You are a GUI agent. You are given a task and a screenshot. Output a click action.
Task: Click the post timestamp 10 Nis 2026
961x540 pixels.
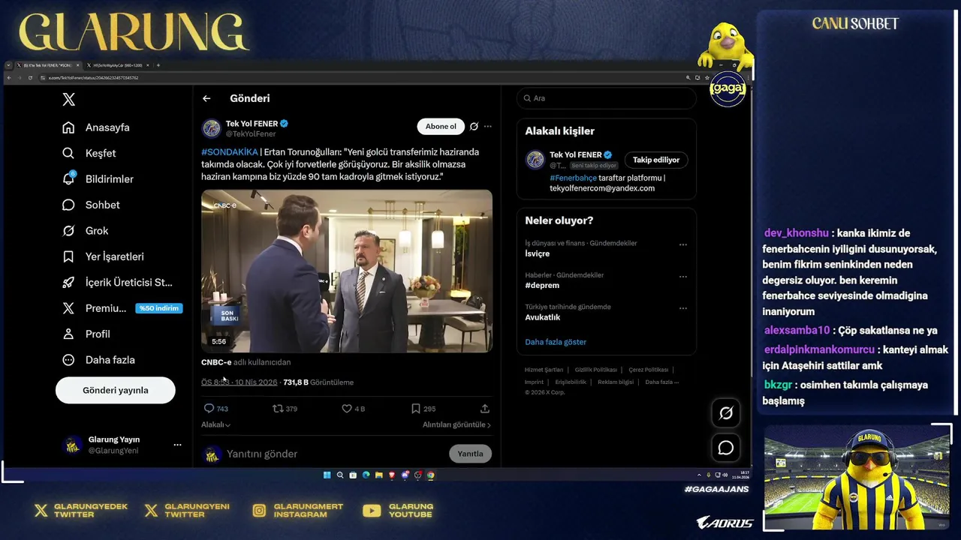(239, 382)
